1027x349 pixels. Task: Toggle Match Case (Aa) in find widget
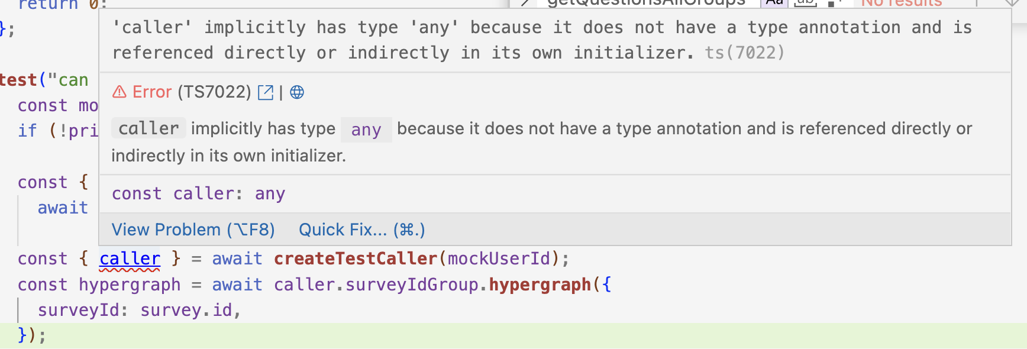click(774, 2)
